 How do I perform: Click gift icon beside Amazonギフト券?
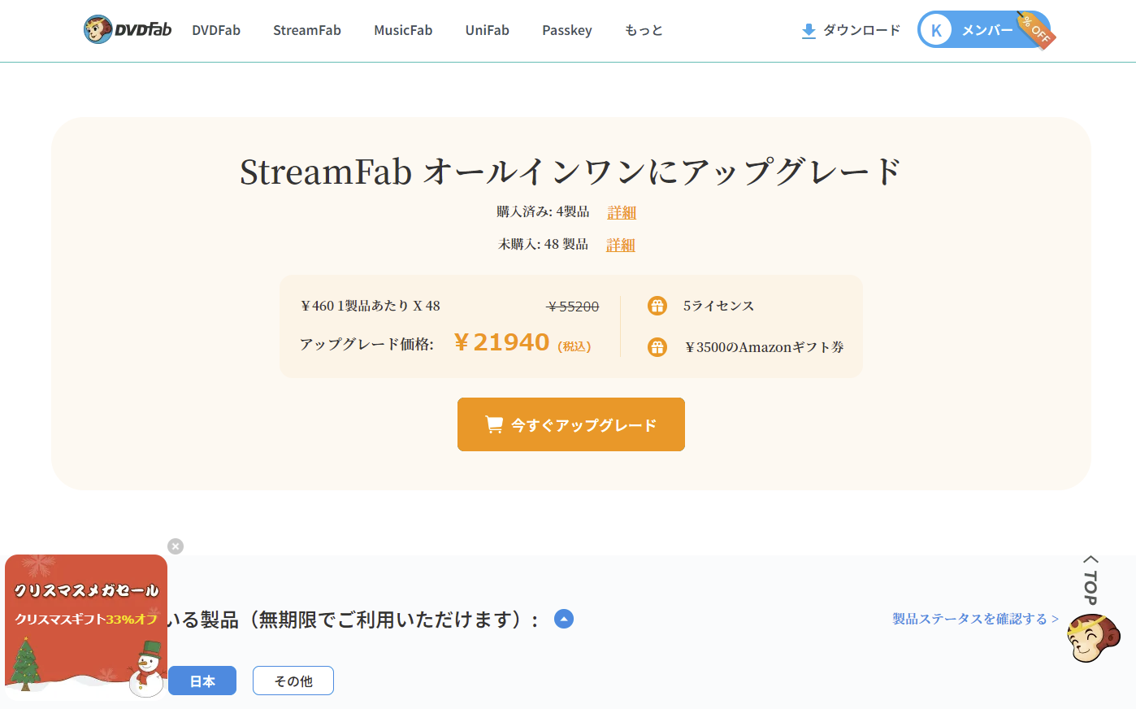click(657, 347)
